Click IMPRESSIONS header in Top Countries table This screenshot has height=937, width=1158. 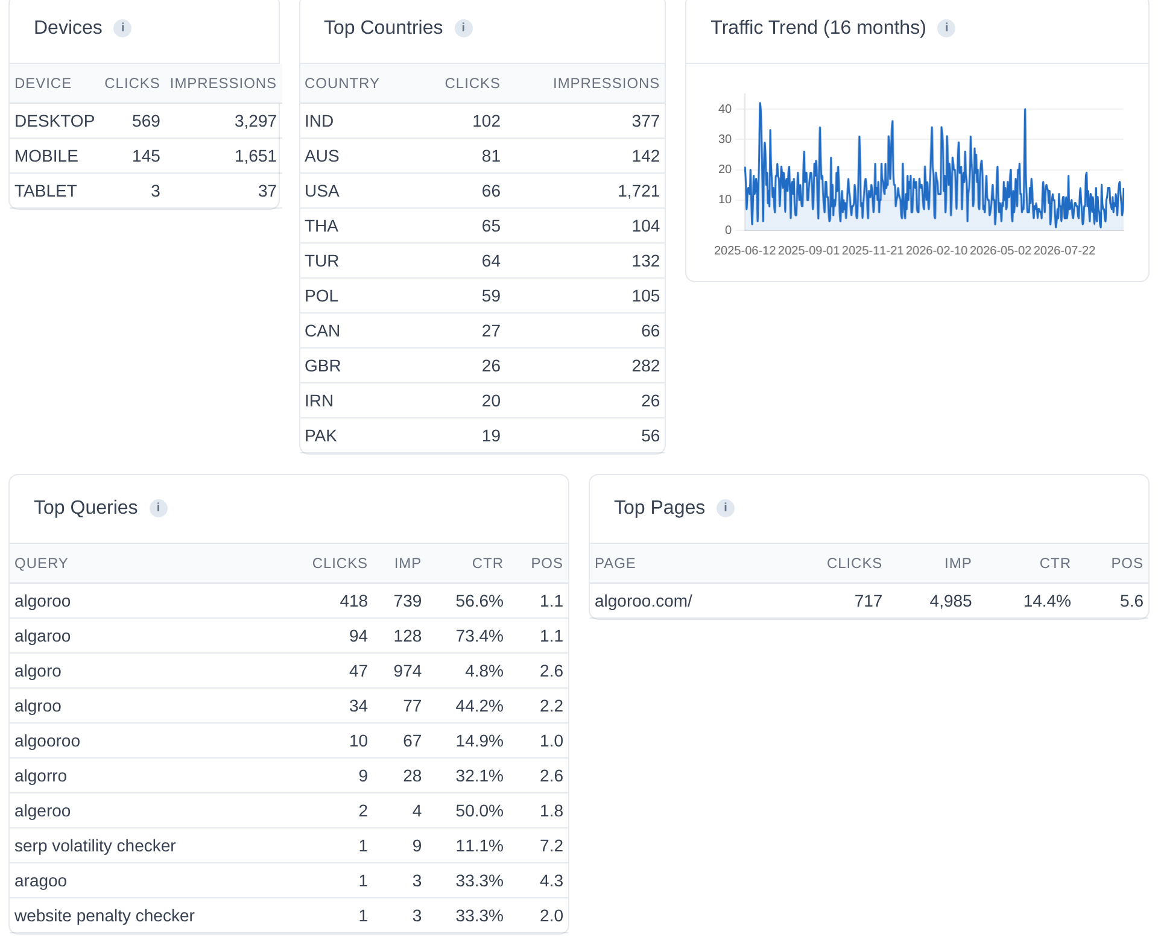pyautogui.click(x=606, y=83)
